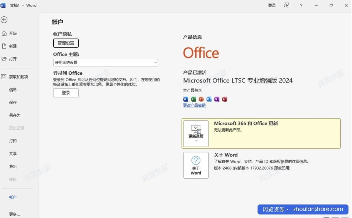Click the 无法更新此产品 message
This screenshot has height=218, width=352.
tap(229, 130)
